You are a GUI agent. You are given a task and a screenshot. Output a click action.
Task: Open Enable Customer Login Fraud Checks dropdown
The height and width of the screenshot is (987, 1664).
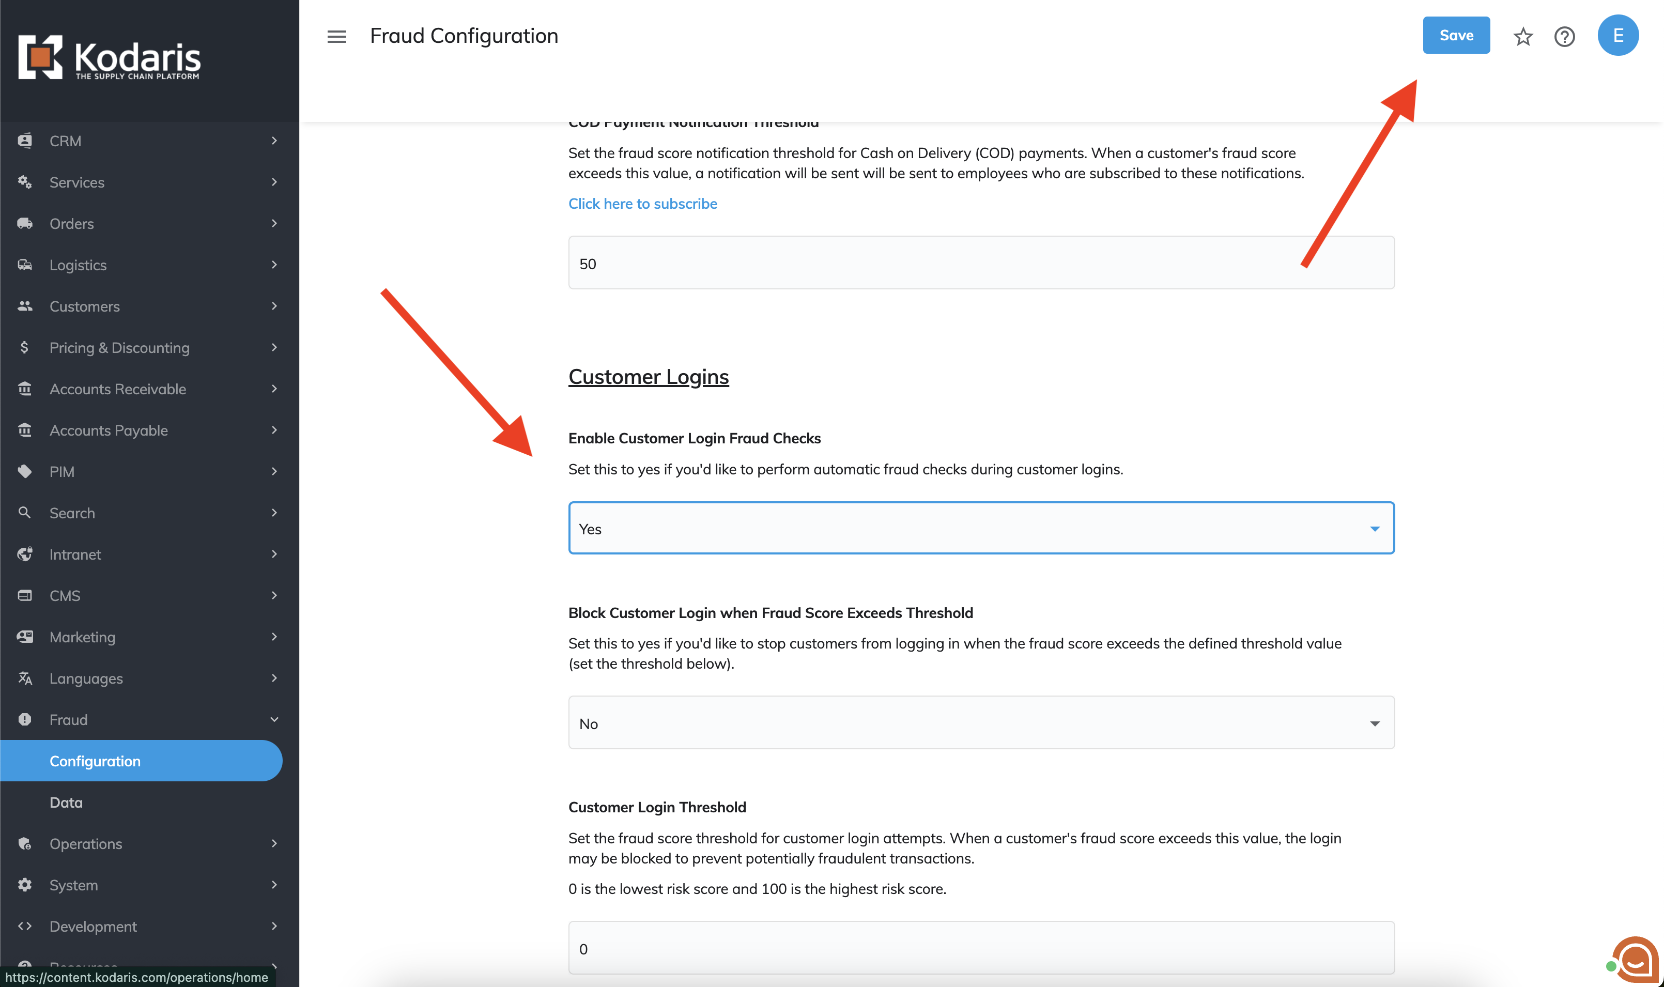coord(981,529)
